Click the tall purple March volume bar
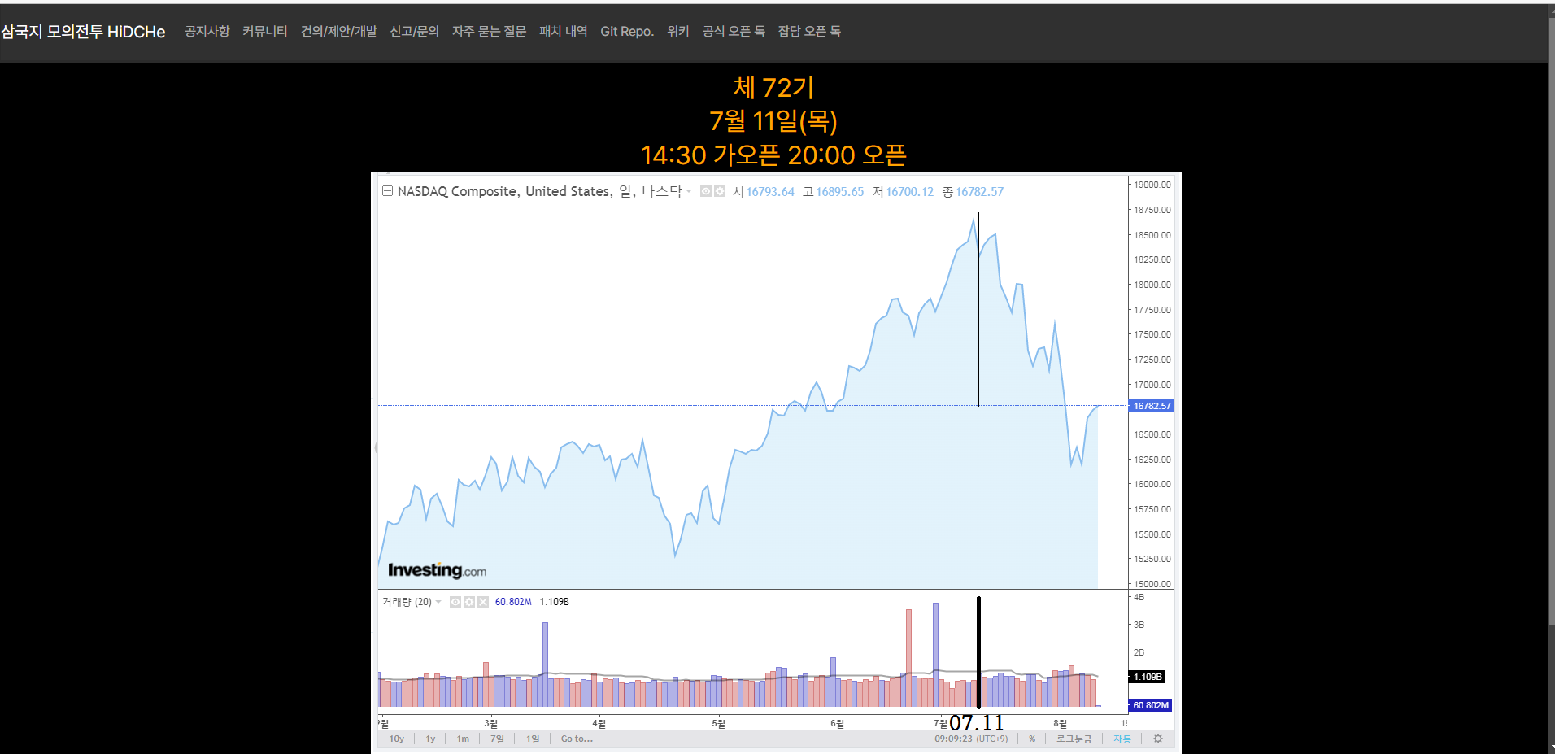Screen dimensions: 1555x754 [x=545, y=664]
